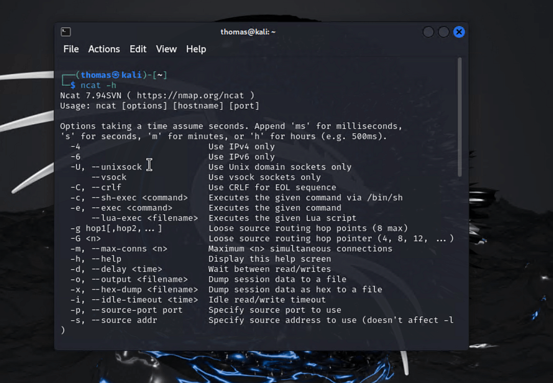
Task: Open the Edit menu
Action: pos(138,49)
